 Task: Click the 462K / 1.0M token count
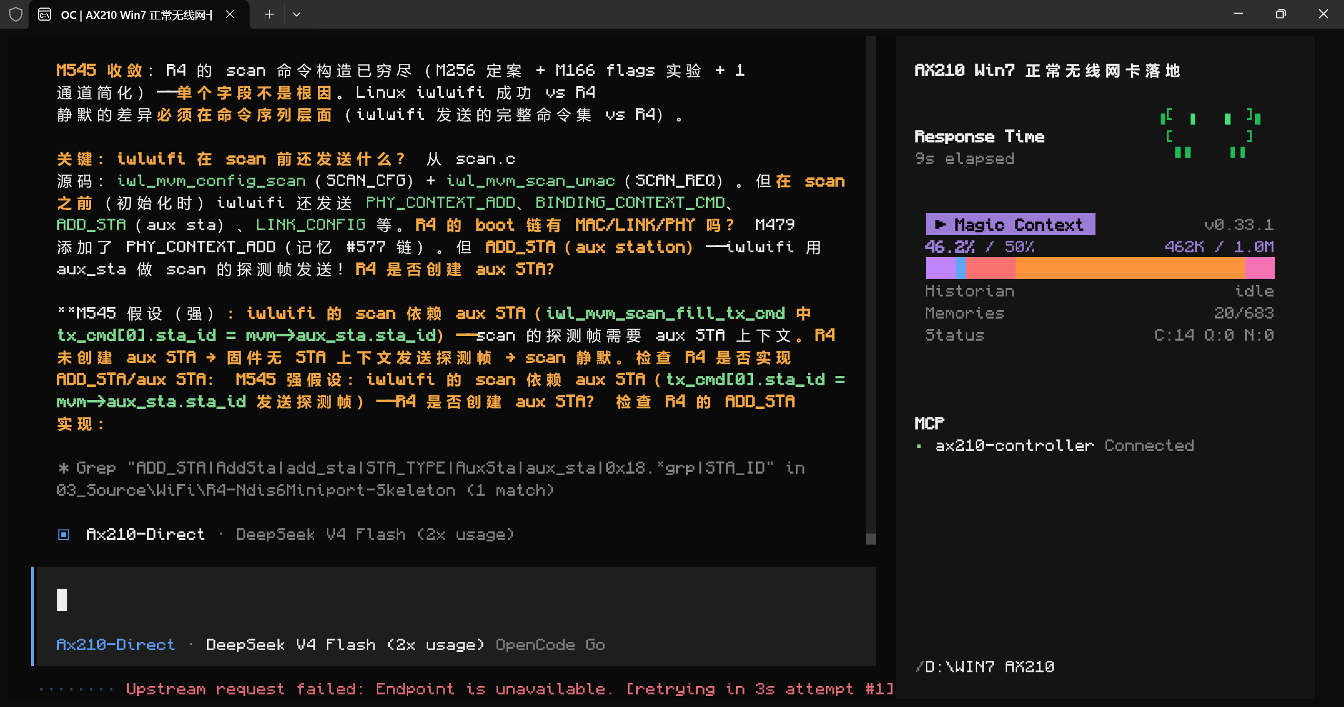pos(1219,247)
